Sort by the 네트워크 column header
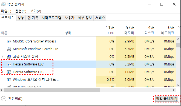Image resolution: width=181 pixels, height=106 pixels. 166,31
